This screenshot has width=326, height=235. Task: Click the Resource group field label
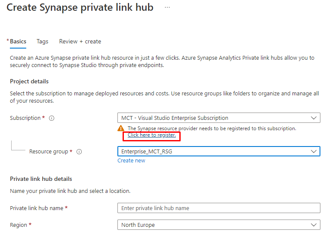tap(48, 152)
